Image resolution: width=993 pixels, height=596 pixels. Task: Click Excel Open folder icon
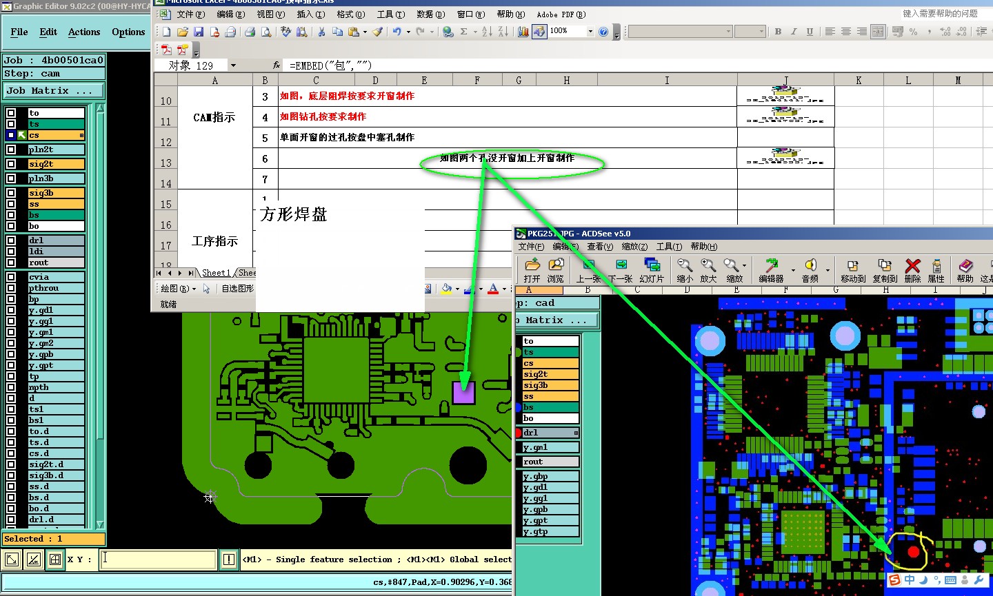(183, 32)
